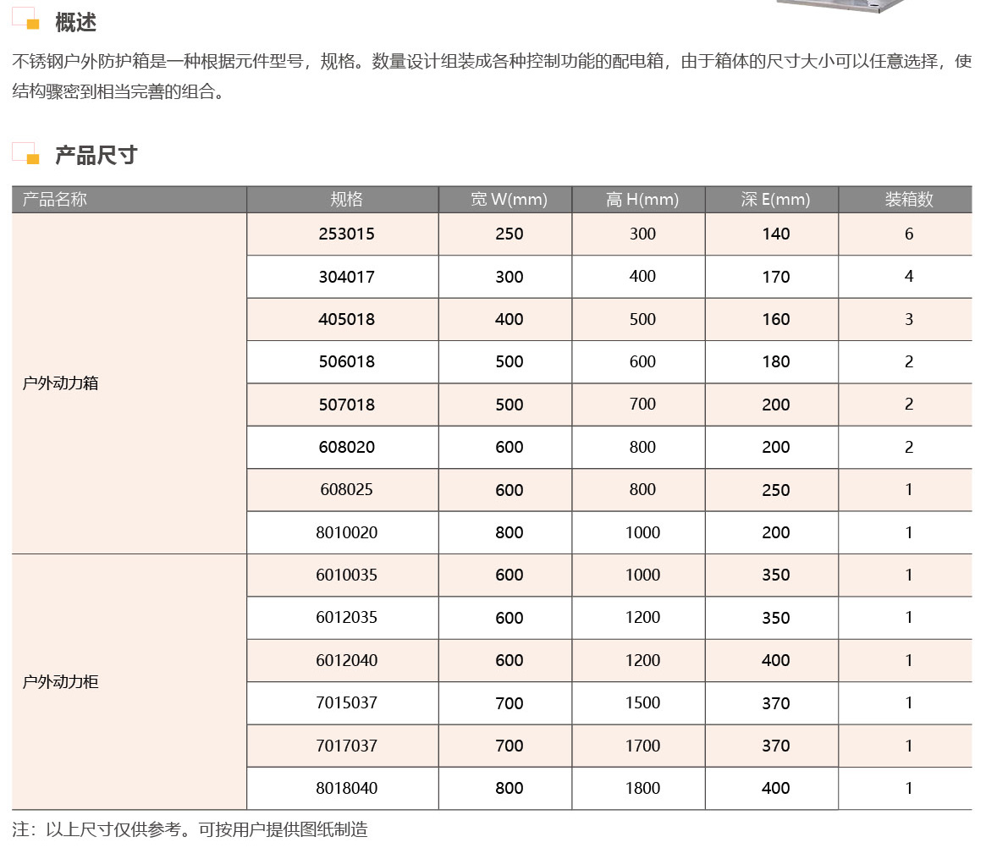Click the 深 E(mm) column header
The height and width of the screenshot is (848, 986).
[772, 199]
